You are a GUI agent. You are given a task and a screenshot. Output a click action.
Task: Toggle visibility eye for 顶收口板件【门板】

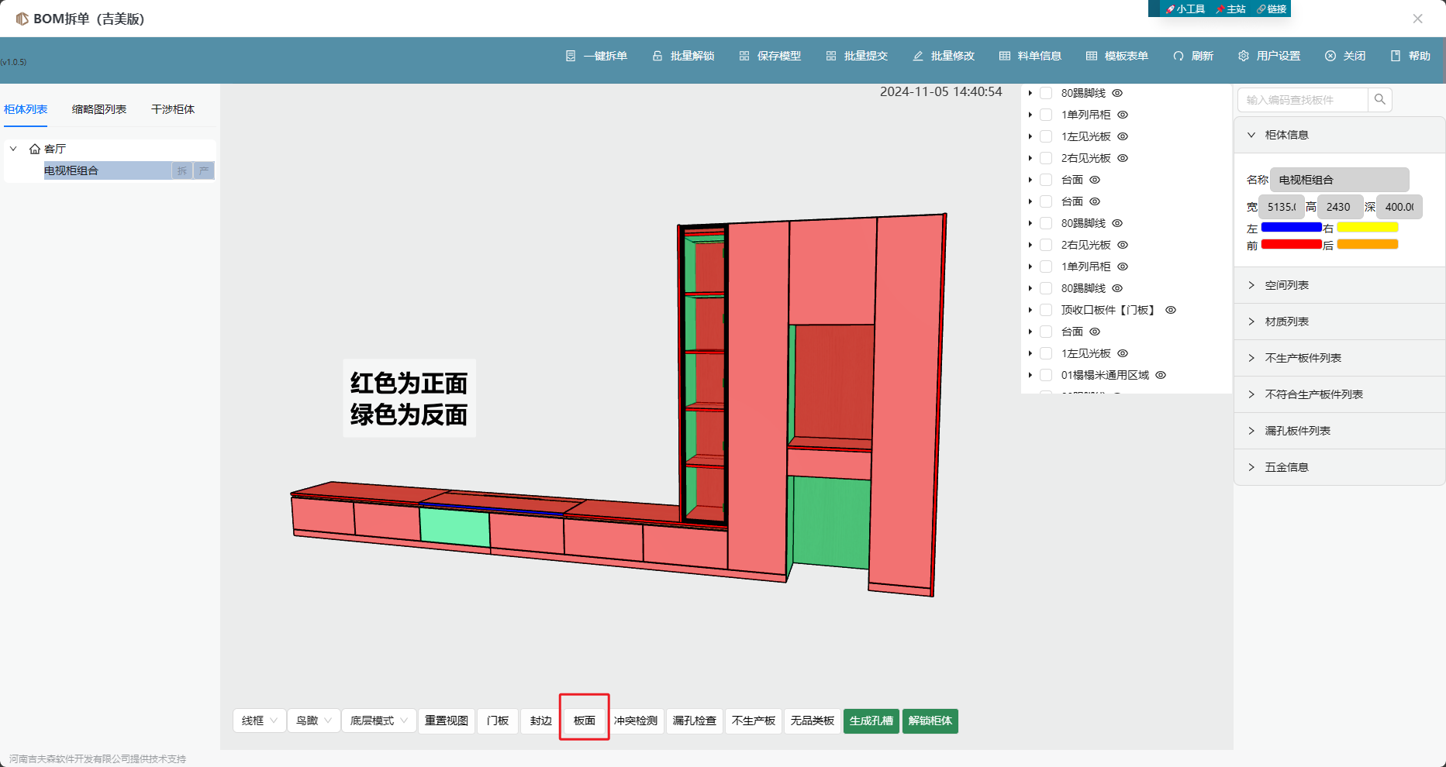coord(1171,310)
